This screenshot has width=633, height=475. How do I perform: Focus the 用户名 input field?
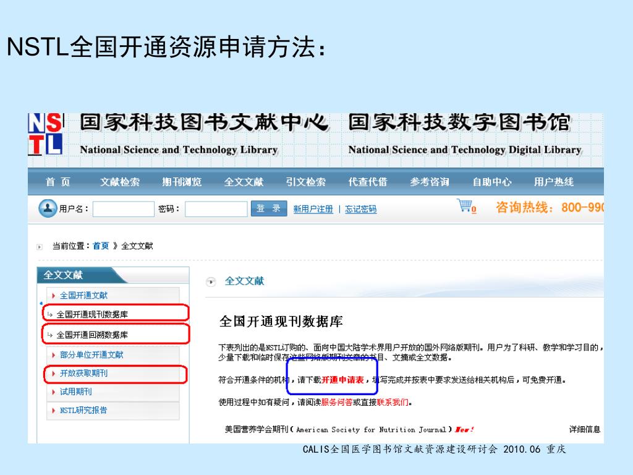tap(124, 209)
